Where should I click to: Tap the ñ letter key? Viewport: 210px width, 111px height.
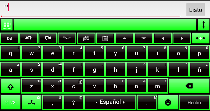199,69
